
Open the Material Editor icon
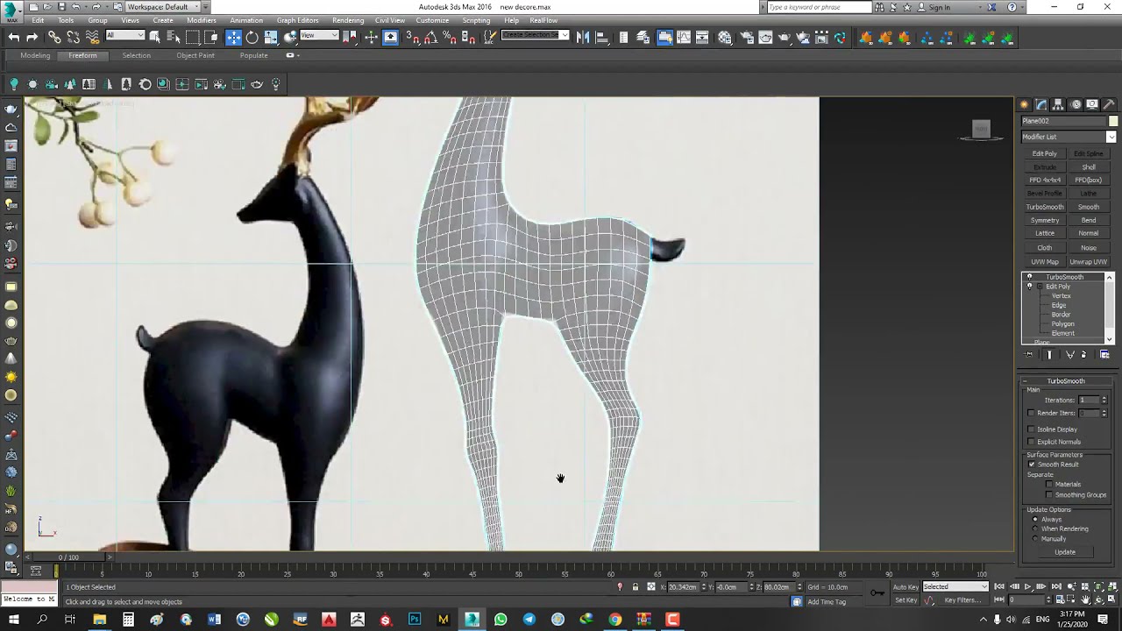pos(725,37)
